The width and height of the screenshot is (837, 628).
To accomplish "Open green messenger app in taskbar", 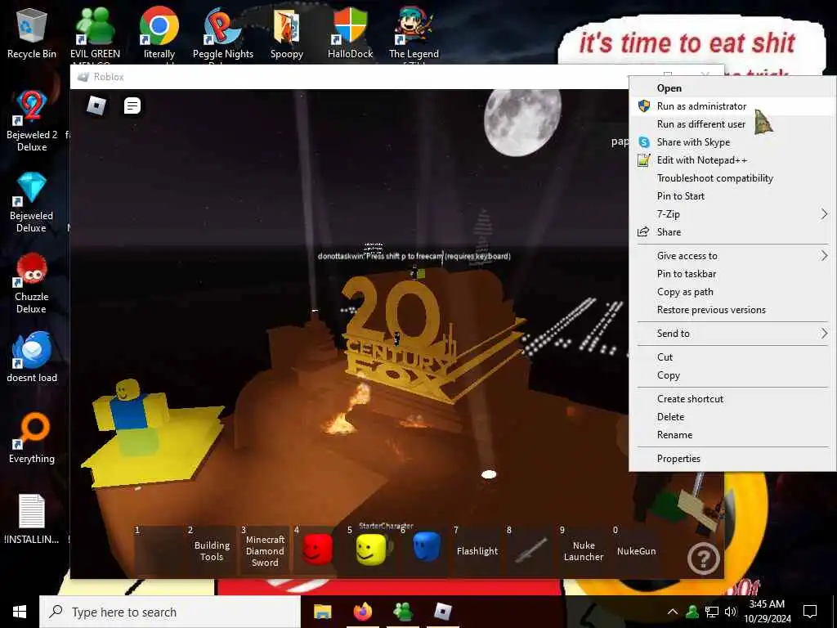I will [x=402, y=612].
